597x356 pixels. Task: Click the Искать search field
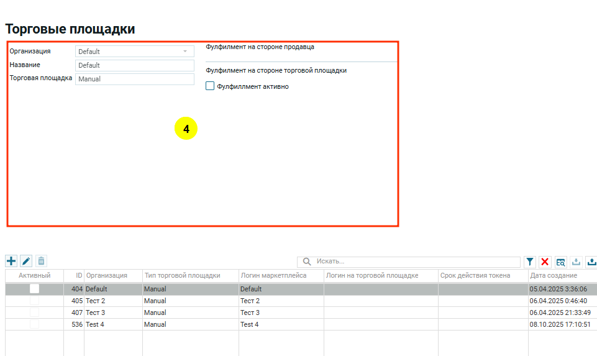click(x=416, y=262)
